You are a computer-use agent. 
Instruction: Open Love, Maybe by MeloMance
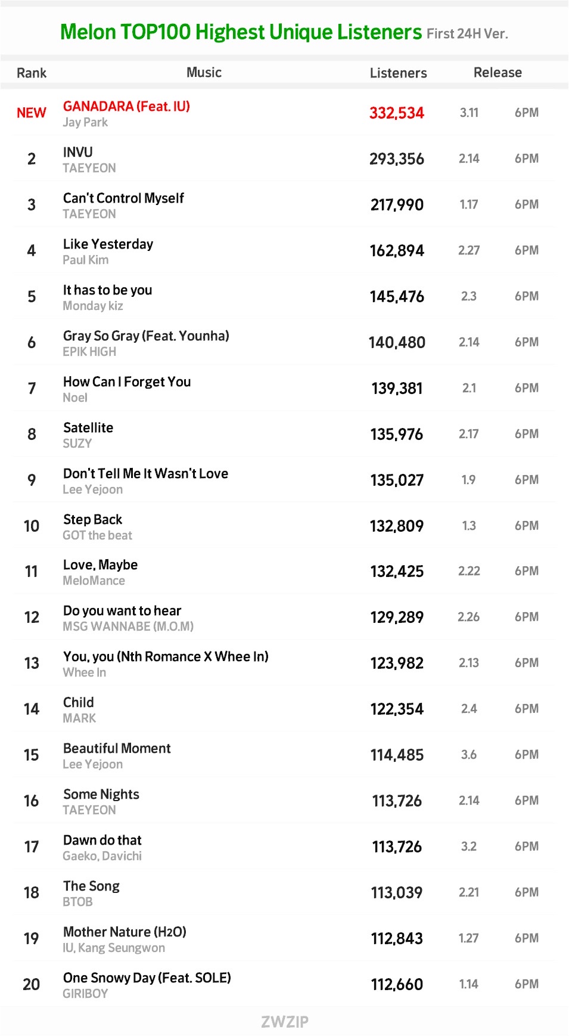100,564
